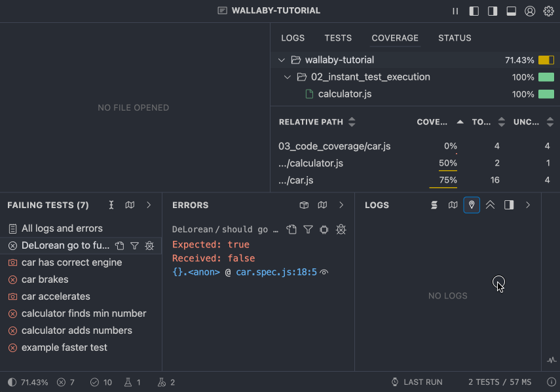Image resolution: width=560 pixels, height=392 pixels.
Task: Collapse the 02_instant_test_execution folder
Action: pyautogui.click(x=288, y=77)
